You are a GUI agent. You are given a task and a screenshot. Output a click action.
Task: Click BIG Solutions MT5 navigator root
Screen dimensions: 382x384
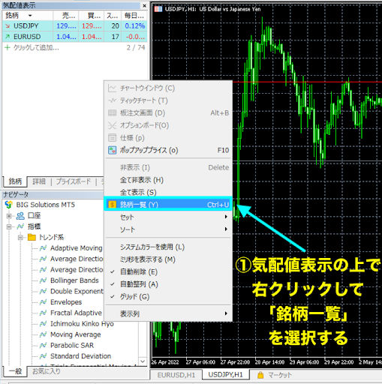point(45,205)
